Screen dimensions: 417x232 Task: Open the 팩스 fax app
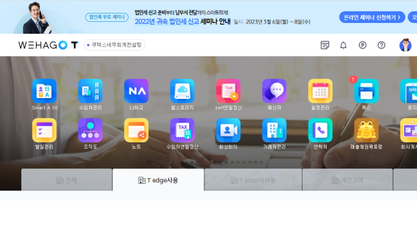pyautogui.click(x=366, y=91)
